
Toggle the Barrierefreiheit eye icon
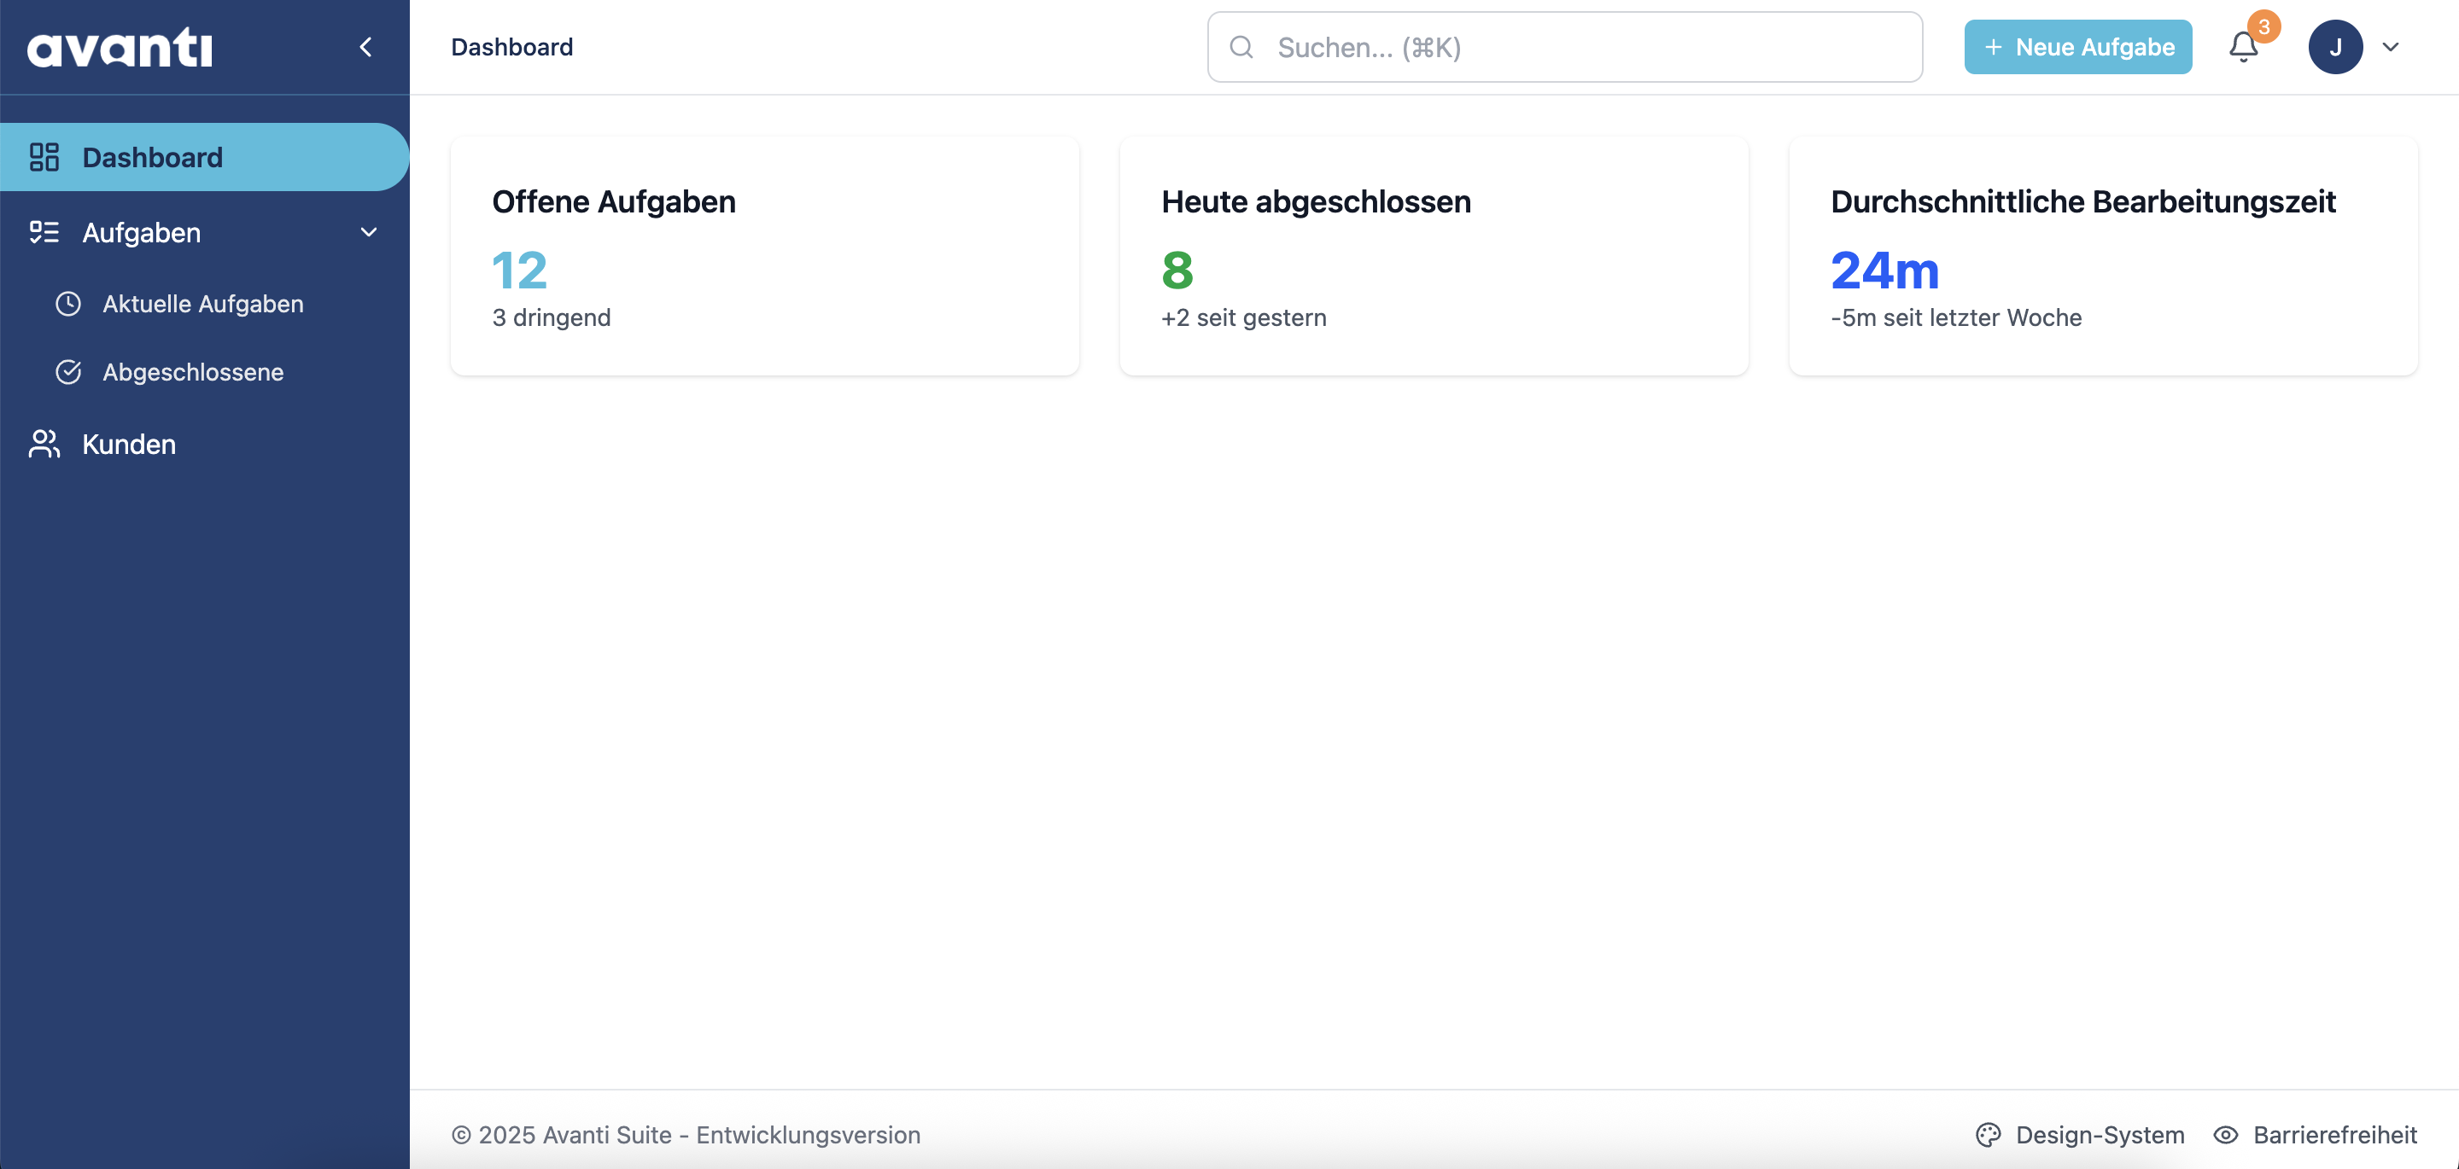pos(2226,1135)
